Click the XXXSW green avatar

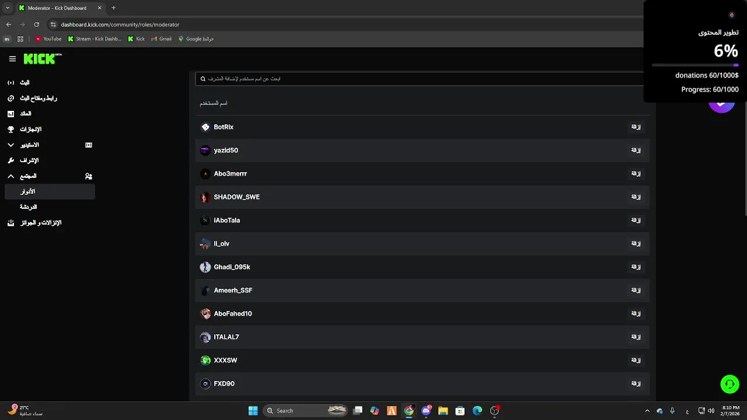205,360
